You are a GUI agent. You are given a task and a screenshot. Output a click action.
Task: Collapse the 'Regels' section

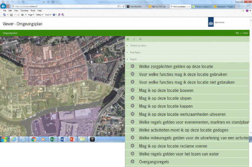tap(133, 59)
